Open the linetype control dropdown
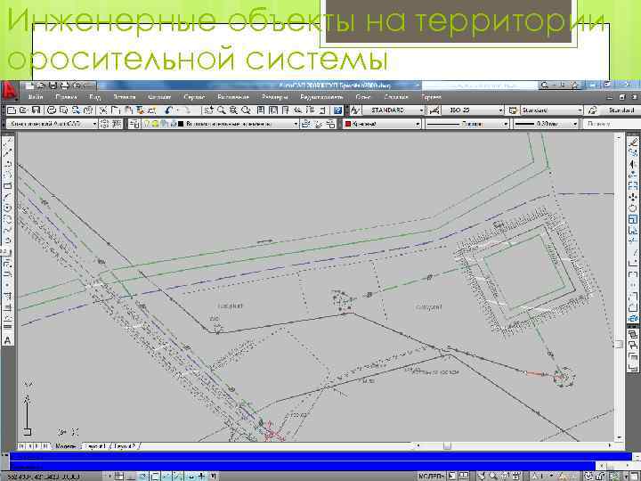 467,124
